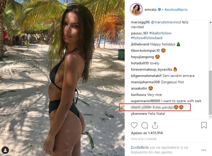Open the @marcelotrevinod mention
The height and width of the screenshot is (156, 212).
click(x=166, y=22)
